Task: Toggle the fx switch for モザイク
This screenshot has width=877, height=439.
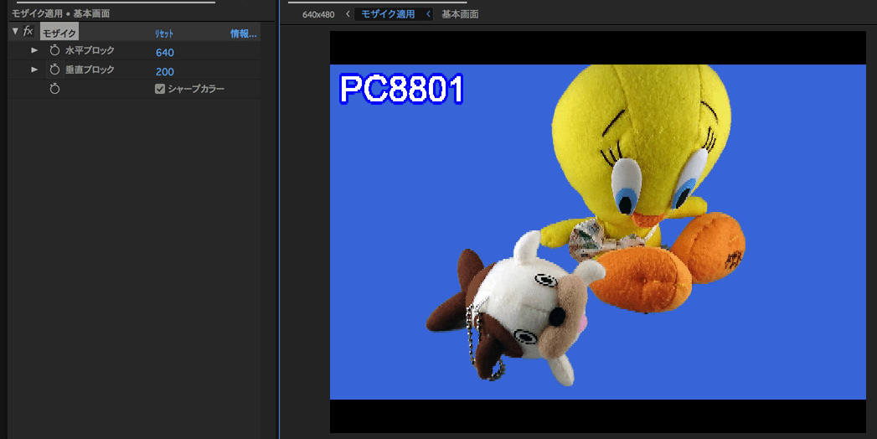Action: click(28, 32)
